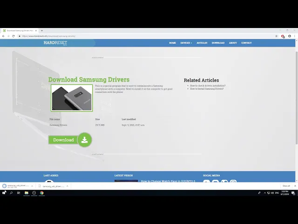Open taskbar search magnifier

[11, 193]
